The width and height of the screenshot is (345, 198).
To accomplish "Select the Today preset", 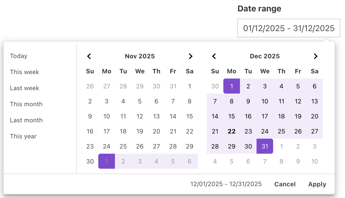I will coord(19,56).
